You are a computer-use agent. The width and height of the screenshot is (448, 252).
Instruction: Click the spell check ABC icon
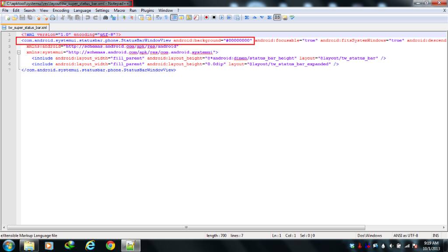(x=292, y=17)
